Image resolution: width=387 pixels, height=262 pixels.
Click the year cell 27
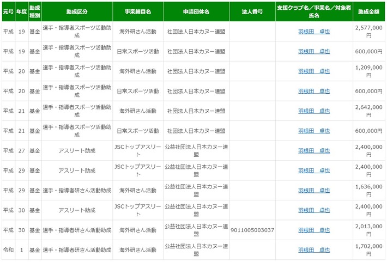(x=22, y=151)
